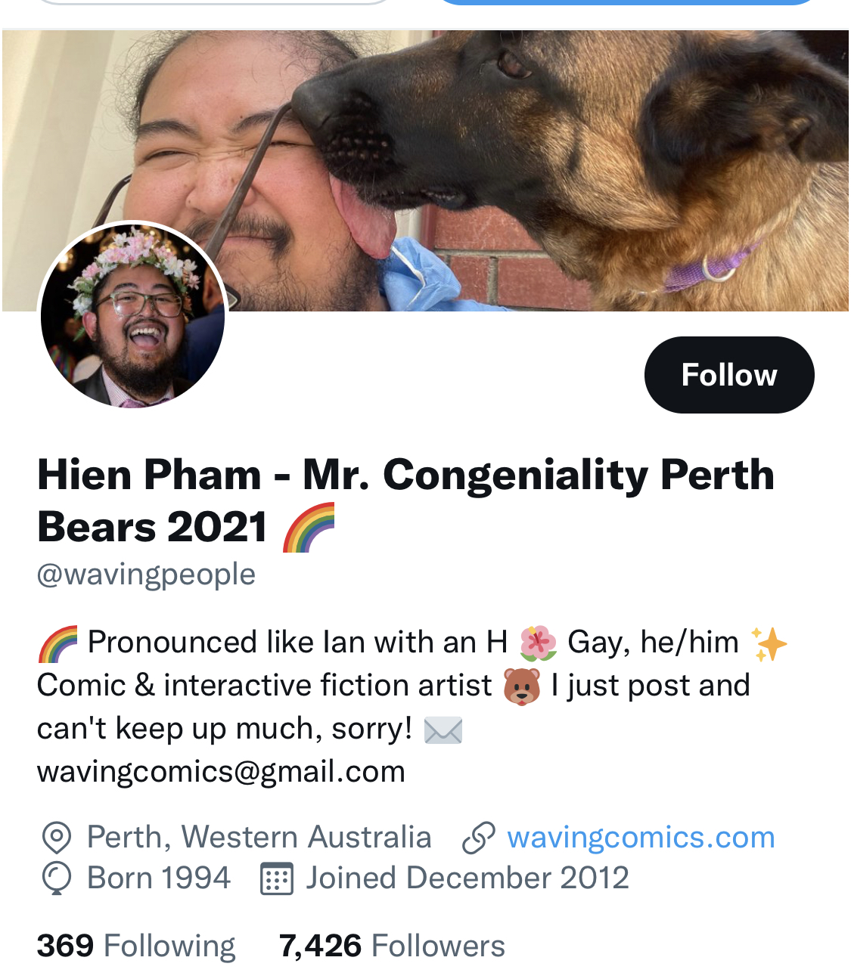Open the dog-licking banner header photo
The height and width of the screenshot is (979, 851).
click(425, 171)
